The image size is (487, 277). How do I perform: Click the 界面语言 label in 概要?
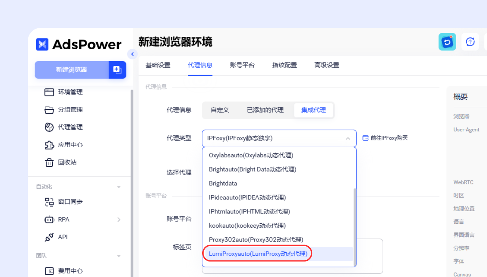click(464, 235)
